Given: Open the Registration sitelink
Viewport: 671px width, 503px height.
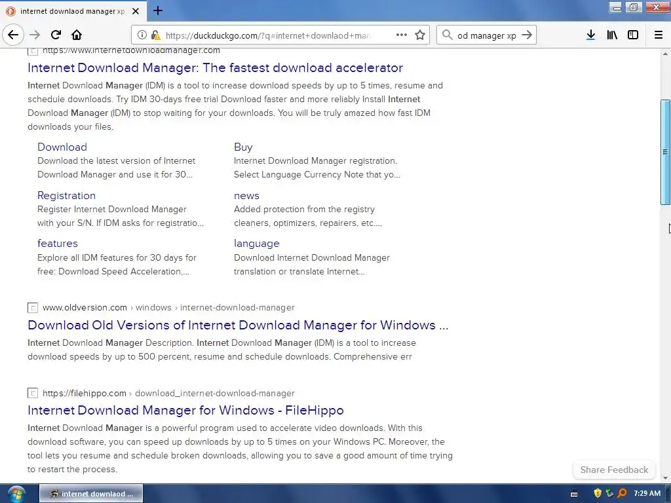Looking at the screenshot, I should point(66,196).
